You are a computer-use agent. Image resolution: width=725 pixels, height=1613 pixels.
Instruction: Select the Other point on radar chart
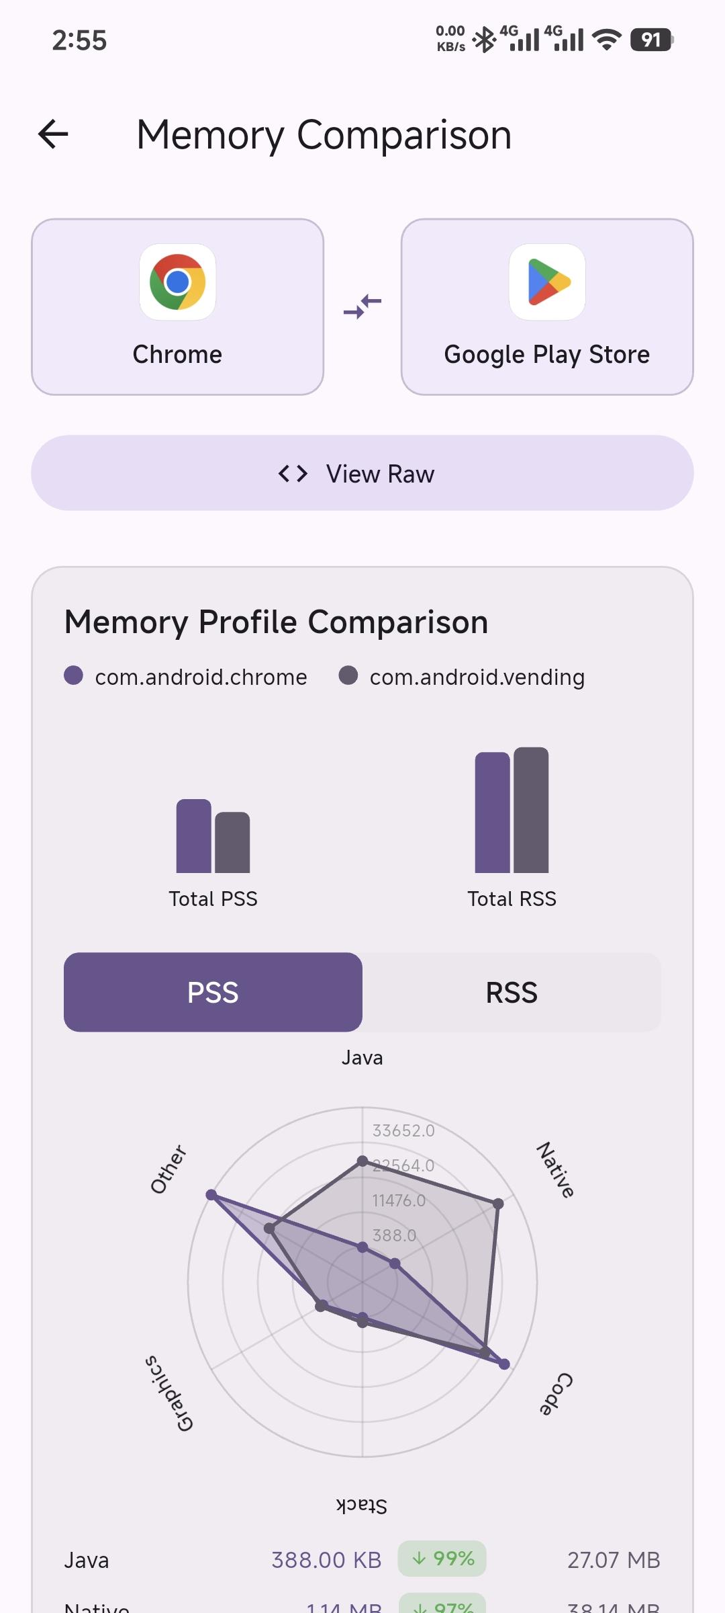click(x=211, y=1194)
